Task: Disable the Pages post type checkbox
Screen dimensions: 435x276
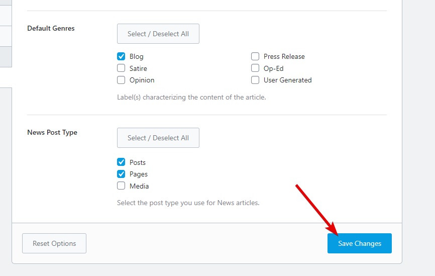Action: pos(121,174)
